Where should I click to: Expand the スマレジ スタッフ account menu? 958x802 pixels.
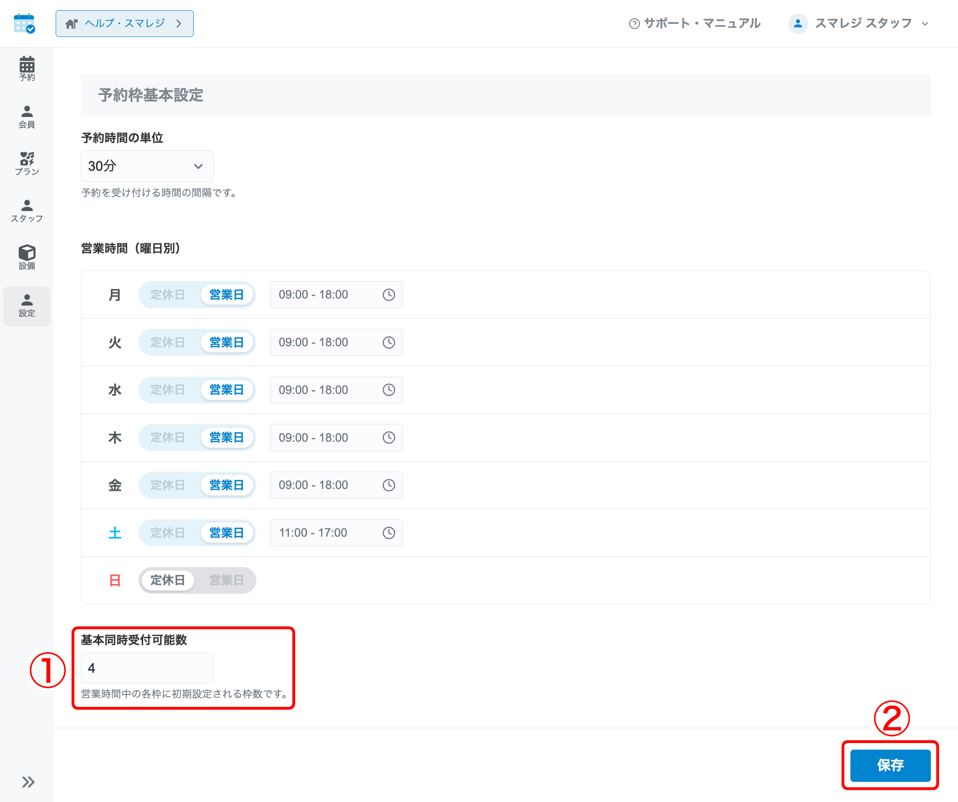tap(859, 23)
